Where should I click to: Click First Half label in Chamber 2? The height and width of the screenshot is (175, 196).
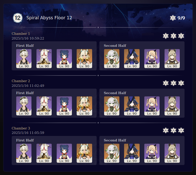tap(25, 93)
